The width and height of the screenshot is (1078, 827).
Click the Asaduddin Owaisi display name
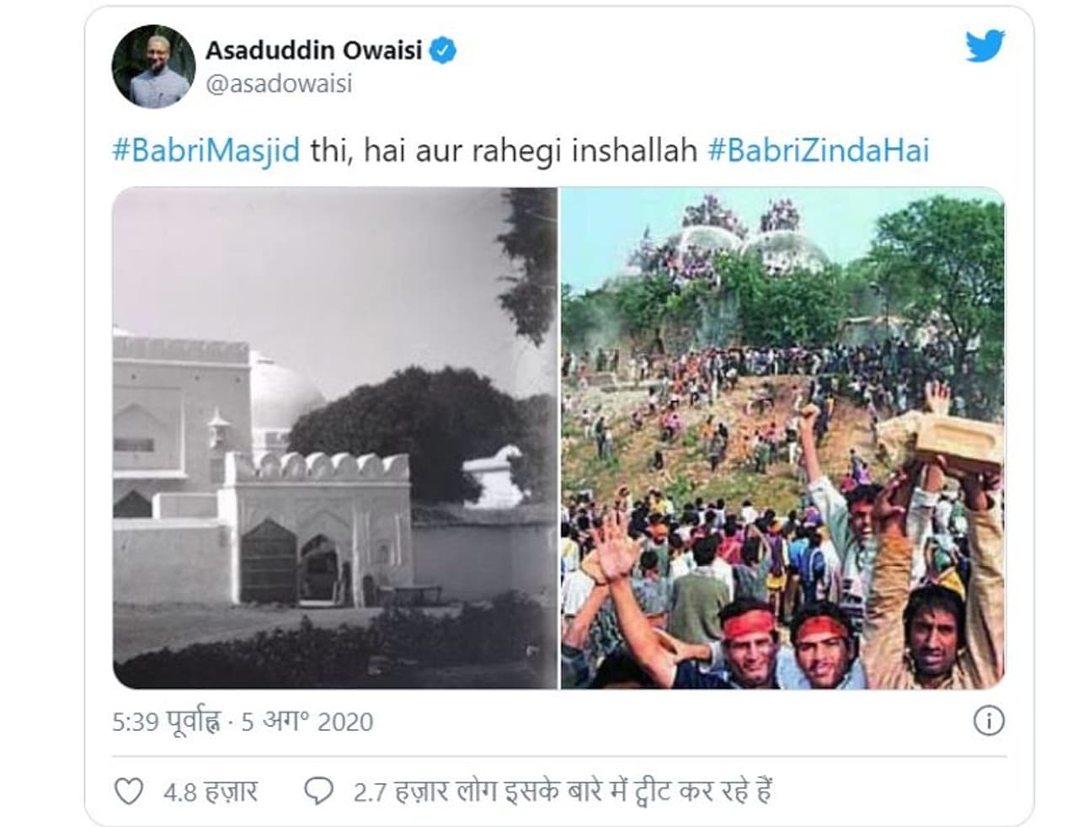click(314, 51)
